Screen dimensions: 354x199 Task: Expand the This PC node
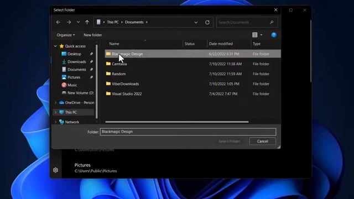(x=55, y=112)
